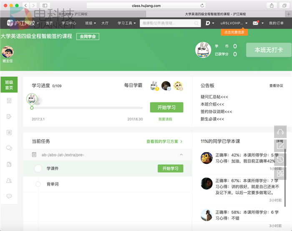
Task: Open the 查看协议 link
Action: click(x=276, y=86)
